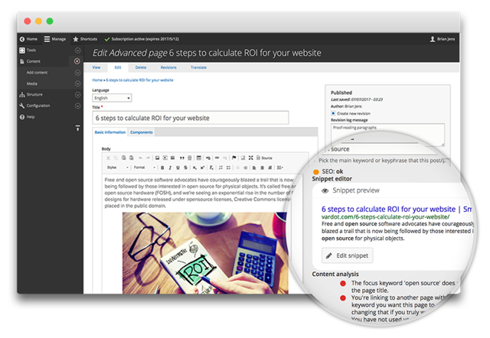490x338 pixels.
Task: Toggle the Create new revision option
Action: (x=333, y=113)
